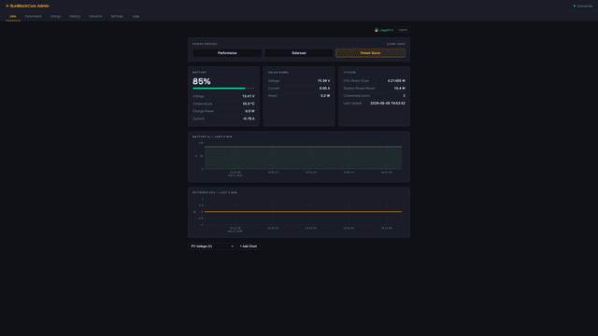
Task: Switch to the Logs tab
Action: click(135, 17)
